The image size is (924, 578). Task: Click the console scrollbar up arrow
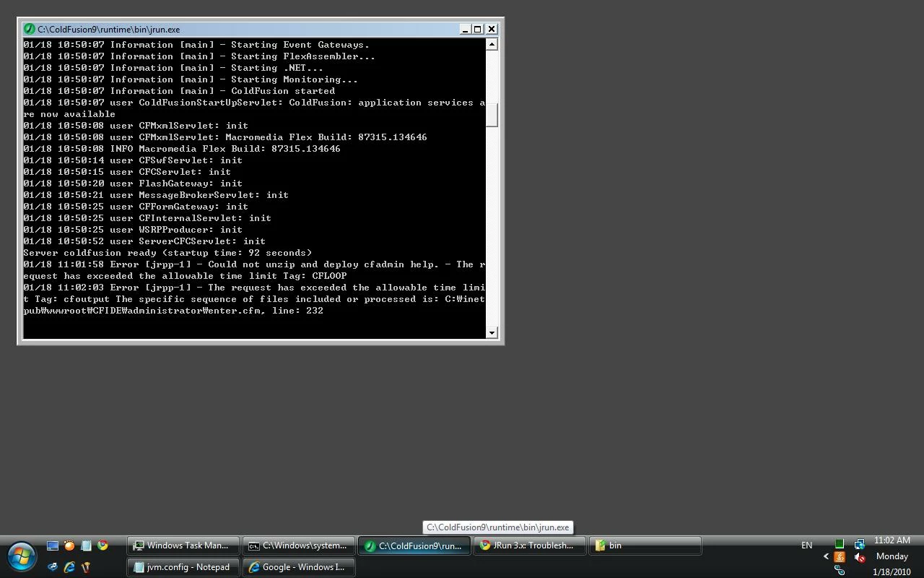pyautogui.click(x=492, y=44)
